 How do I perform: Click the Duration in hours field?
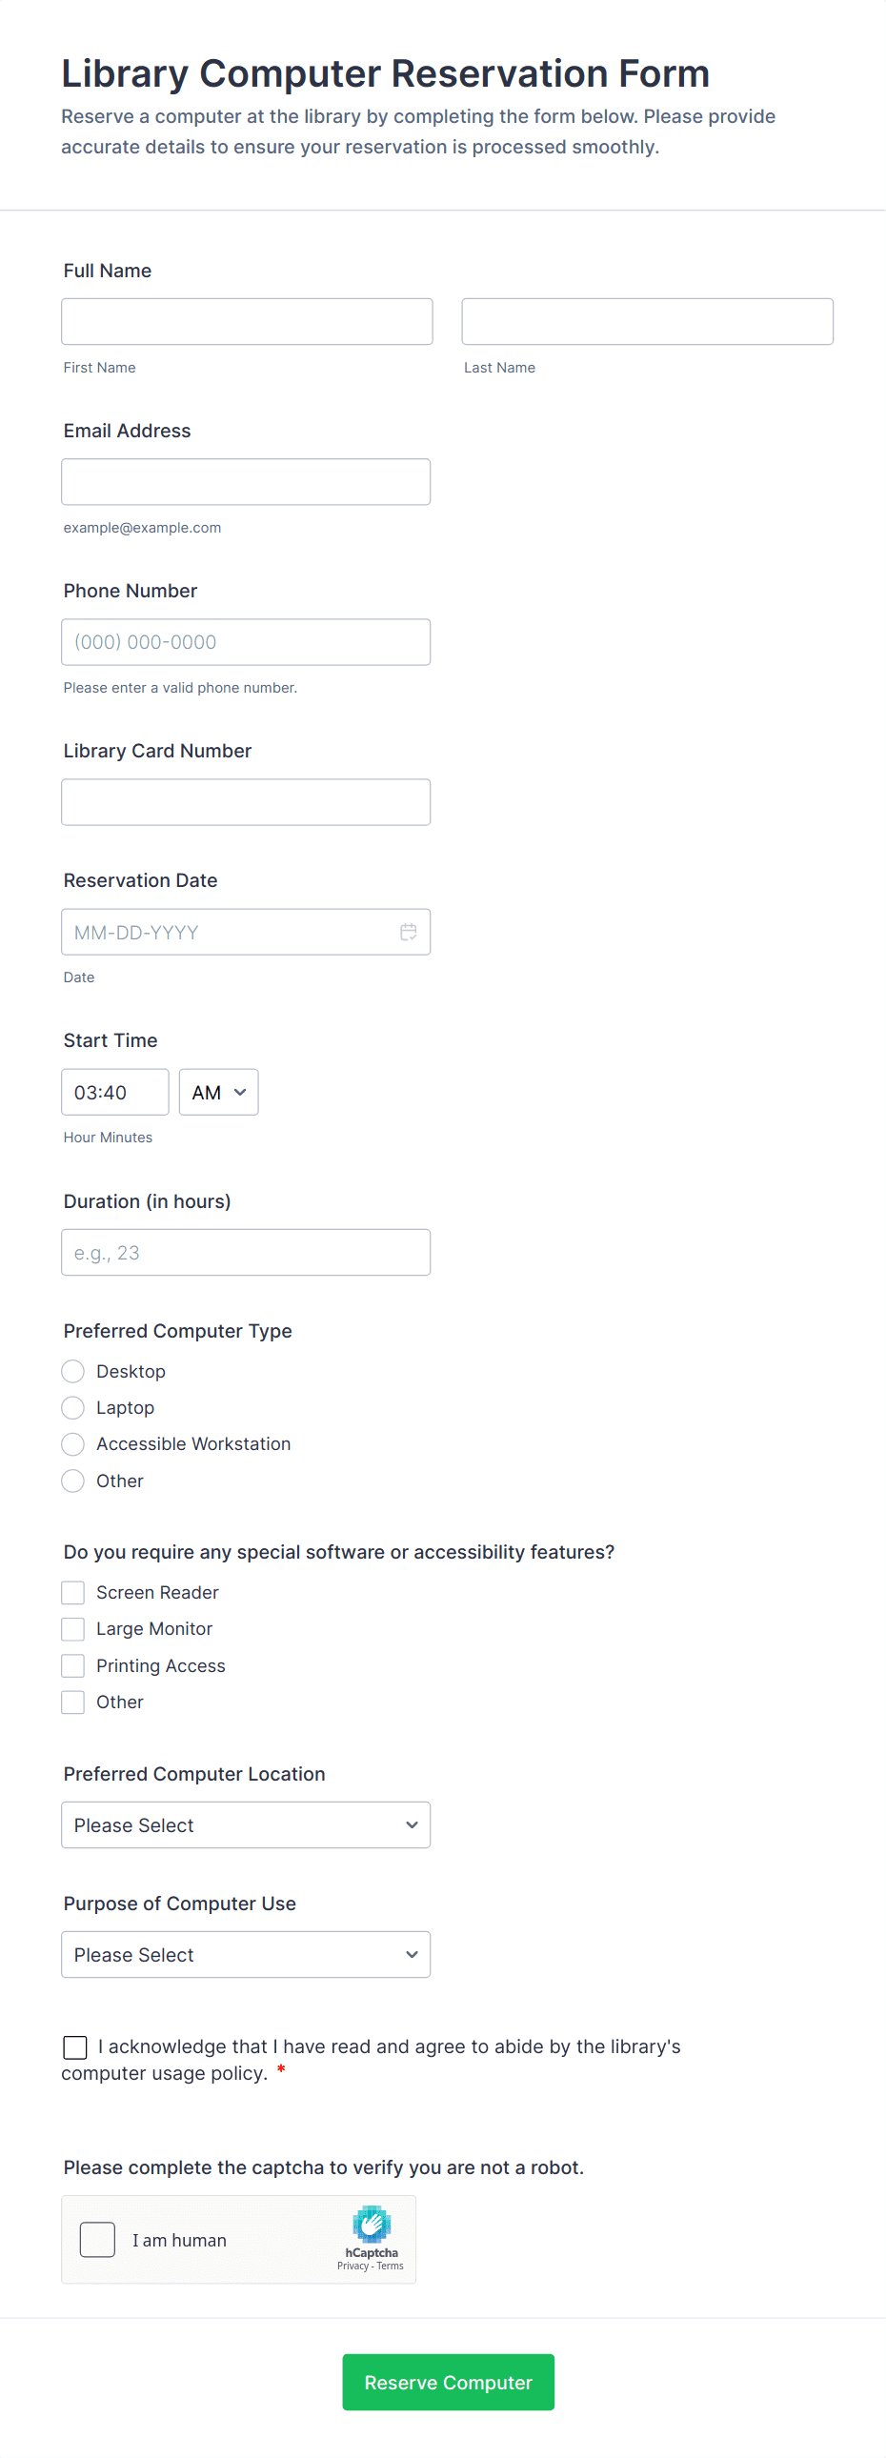[245, 1252]
